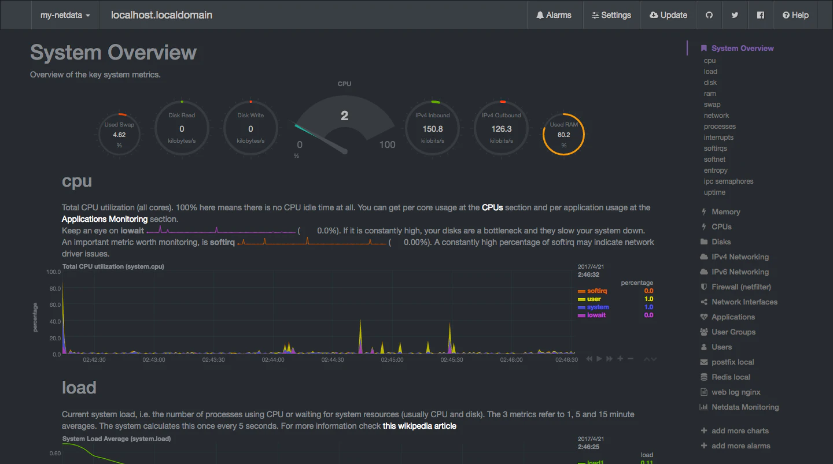833x464 pixels.
Task: Click the envelope icon beside postfix local
Action: [x=704, y=362]
